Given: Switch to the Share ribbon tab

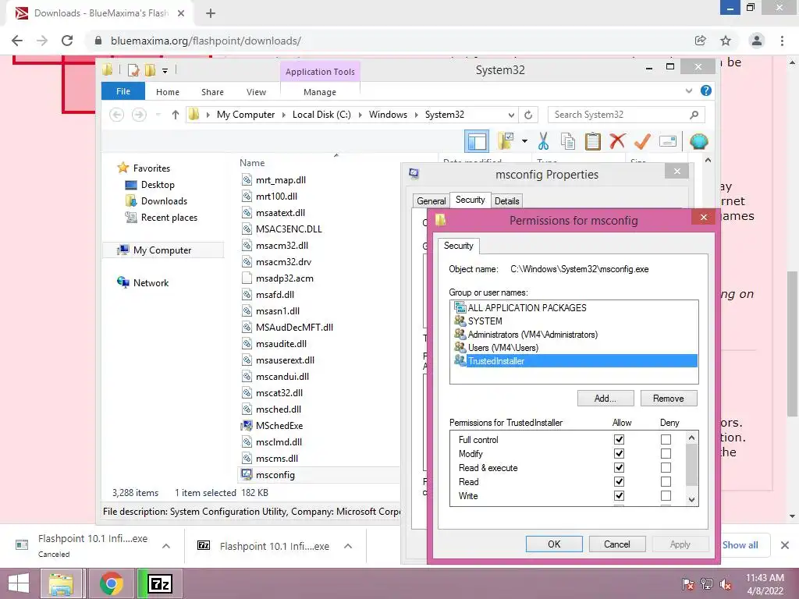Looking at the screenshot, I should (x=212, y=92).
